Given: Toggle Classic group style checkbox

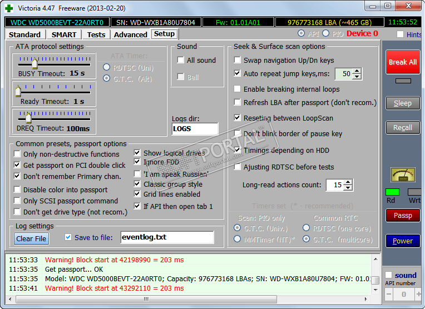Looking at the screenshot, I should click(137, 184).
